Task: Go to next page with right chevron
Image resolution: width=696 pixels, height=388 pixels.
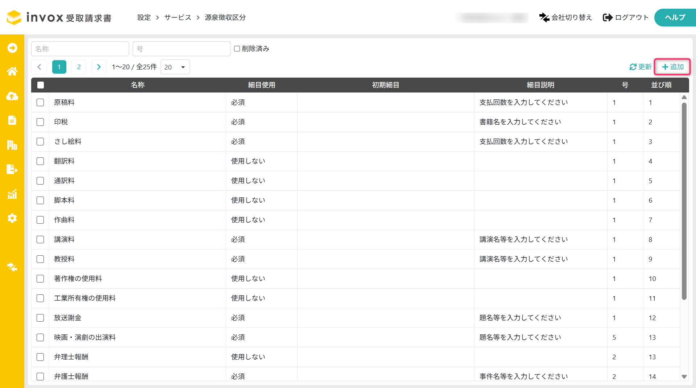Action: (99, 67)
